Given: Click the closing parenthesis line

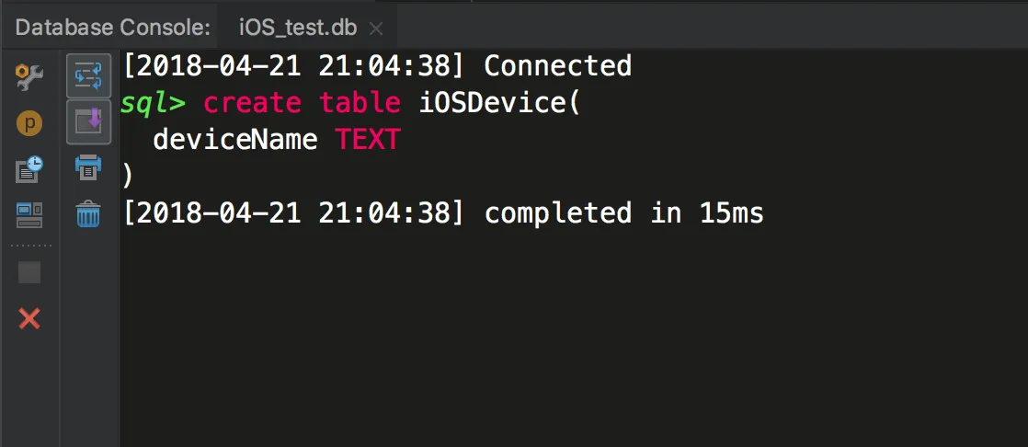Looking at the screenshot, I should coord(128,176).
